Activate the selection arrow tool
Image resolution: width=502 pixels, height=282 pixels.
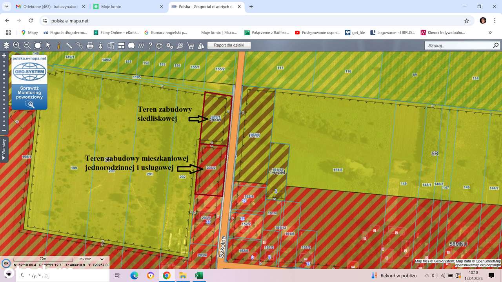click(x=48, y=45)
